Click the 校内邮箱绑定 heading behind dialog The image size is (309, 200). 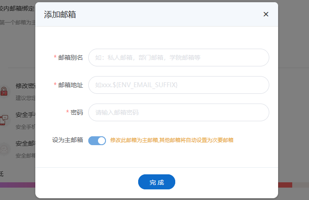click(18, 8)
